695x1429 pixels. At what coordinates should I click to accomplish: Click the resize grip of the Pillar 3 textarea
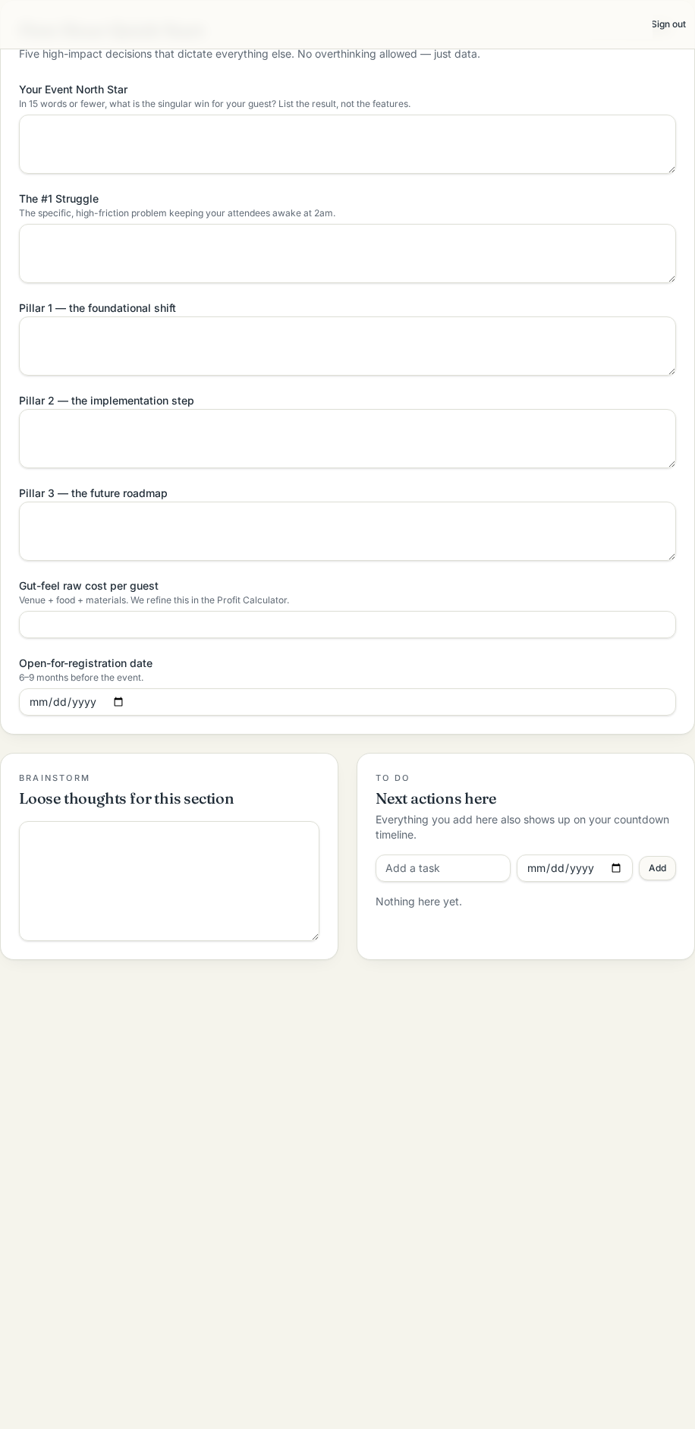(671, 556)
